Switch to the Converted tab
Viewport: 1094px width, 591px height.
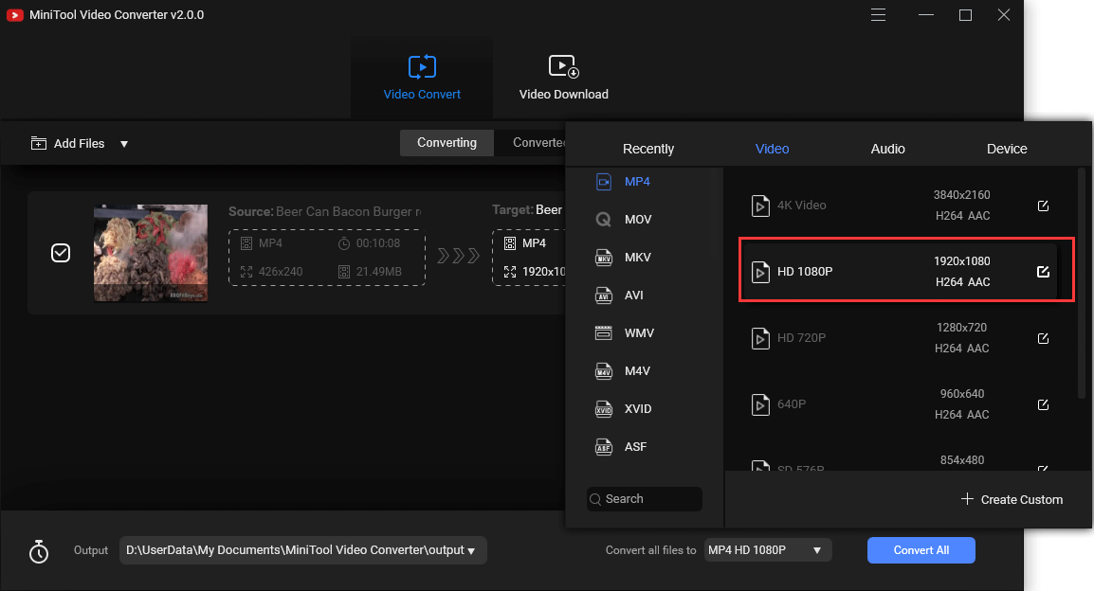[x=538, y=143]
